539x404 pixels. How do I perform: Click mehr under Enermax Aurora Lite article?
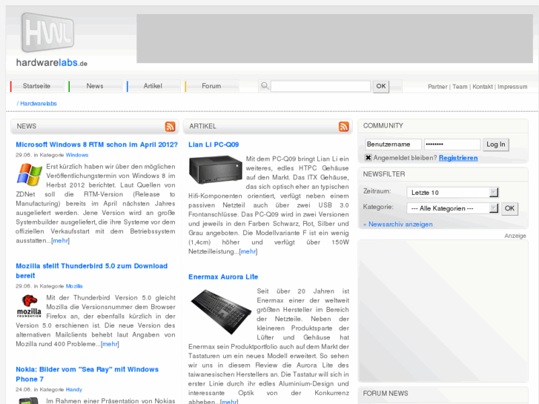[229, 401]
